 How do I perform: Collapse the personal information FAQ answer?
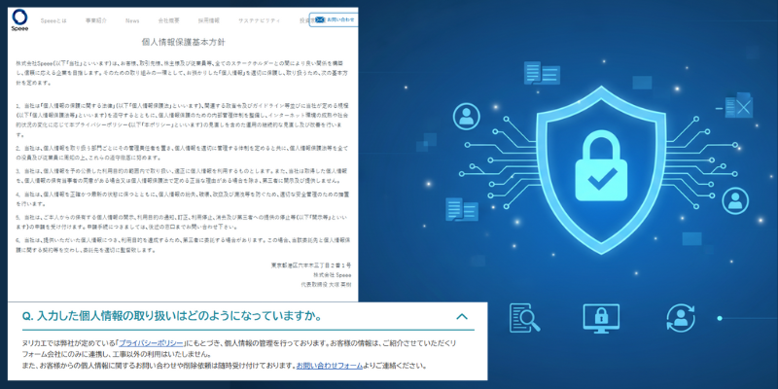[x=462, y=316]
